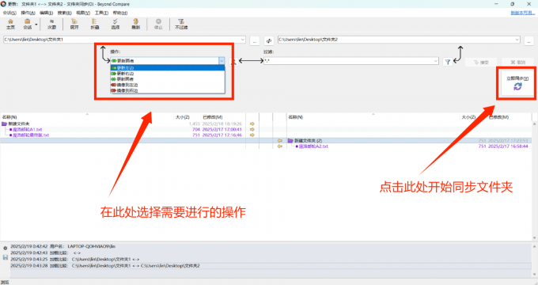Select log entry dated 2025/2/19 0:42:42
This screenshot has width=538, height=285.
271,246
